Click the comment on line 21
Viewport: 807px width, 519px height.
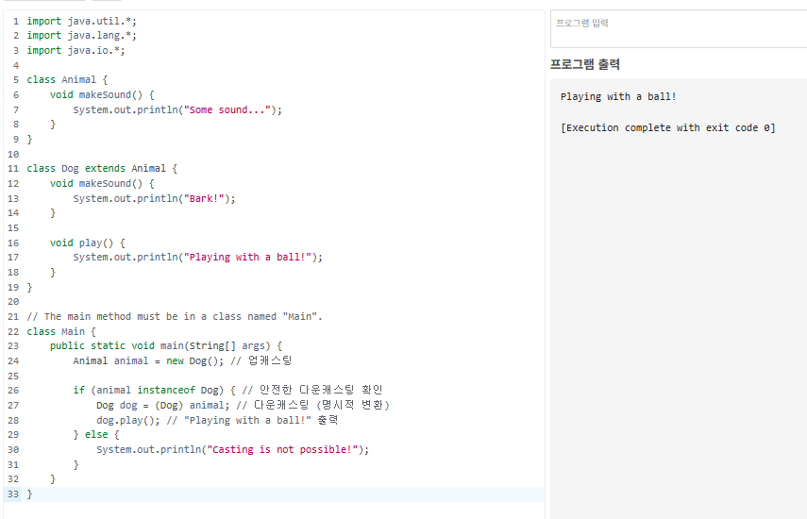tap(175, 317)
